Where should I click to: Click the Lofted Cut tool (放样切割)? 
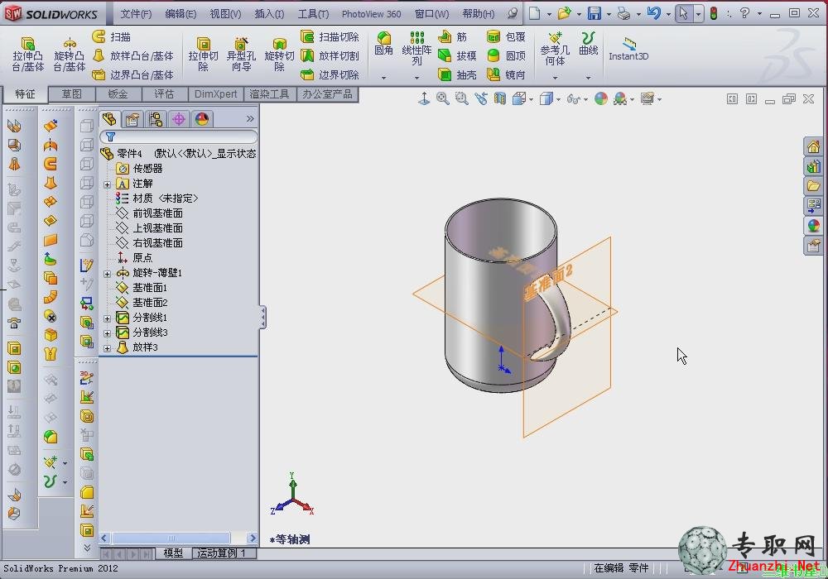[x=330, y=56]
